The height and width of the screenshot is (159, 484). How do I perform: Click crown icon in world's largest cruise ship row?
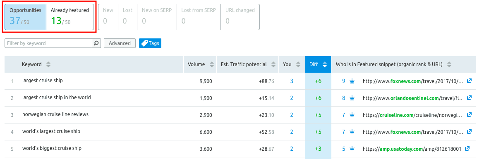352,132
